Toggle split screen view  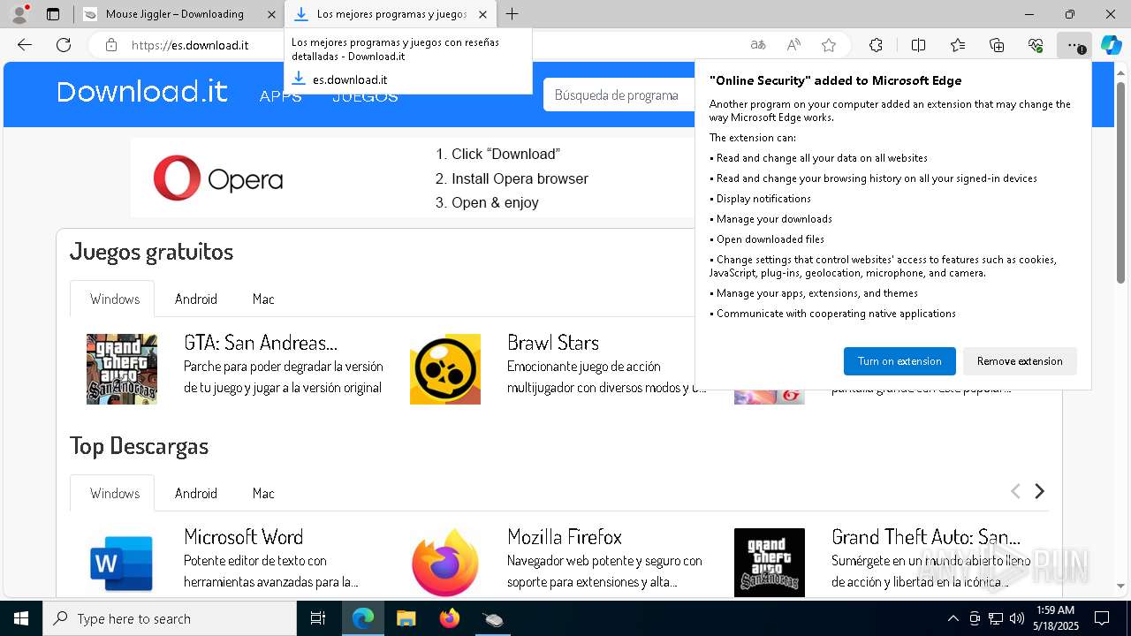(918, 45)
